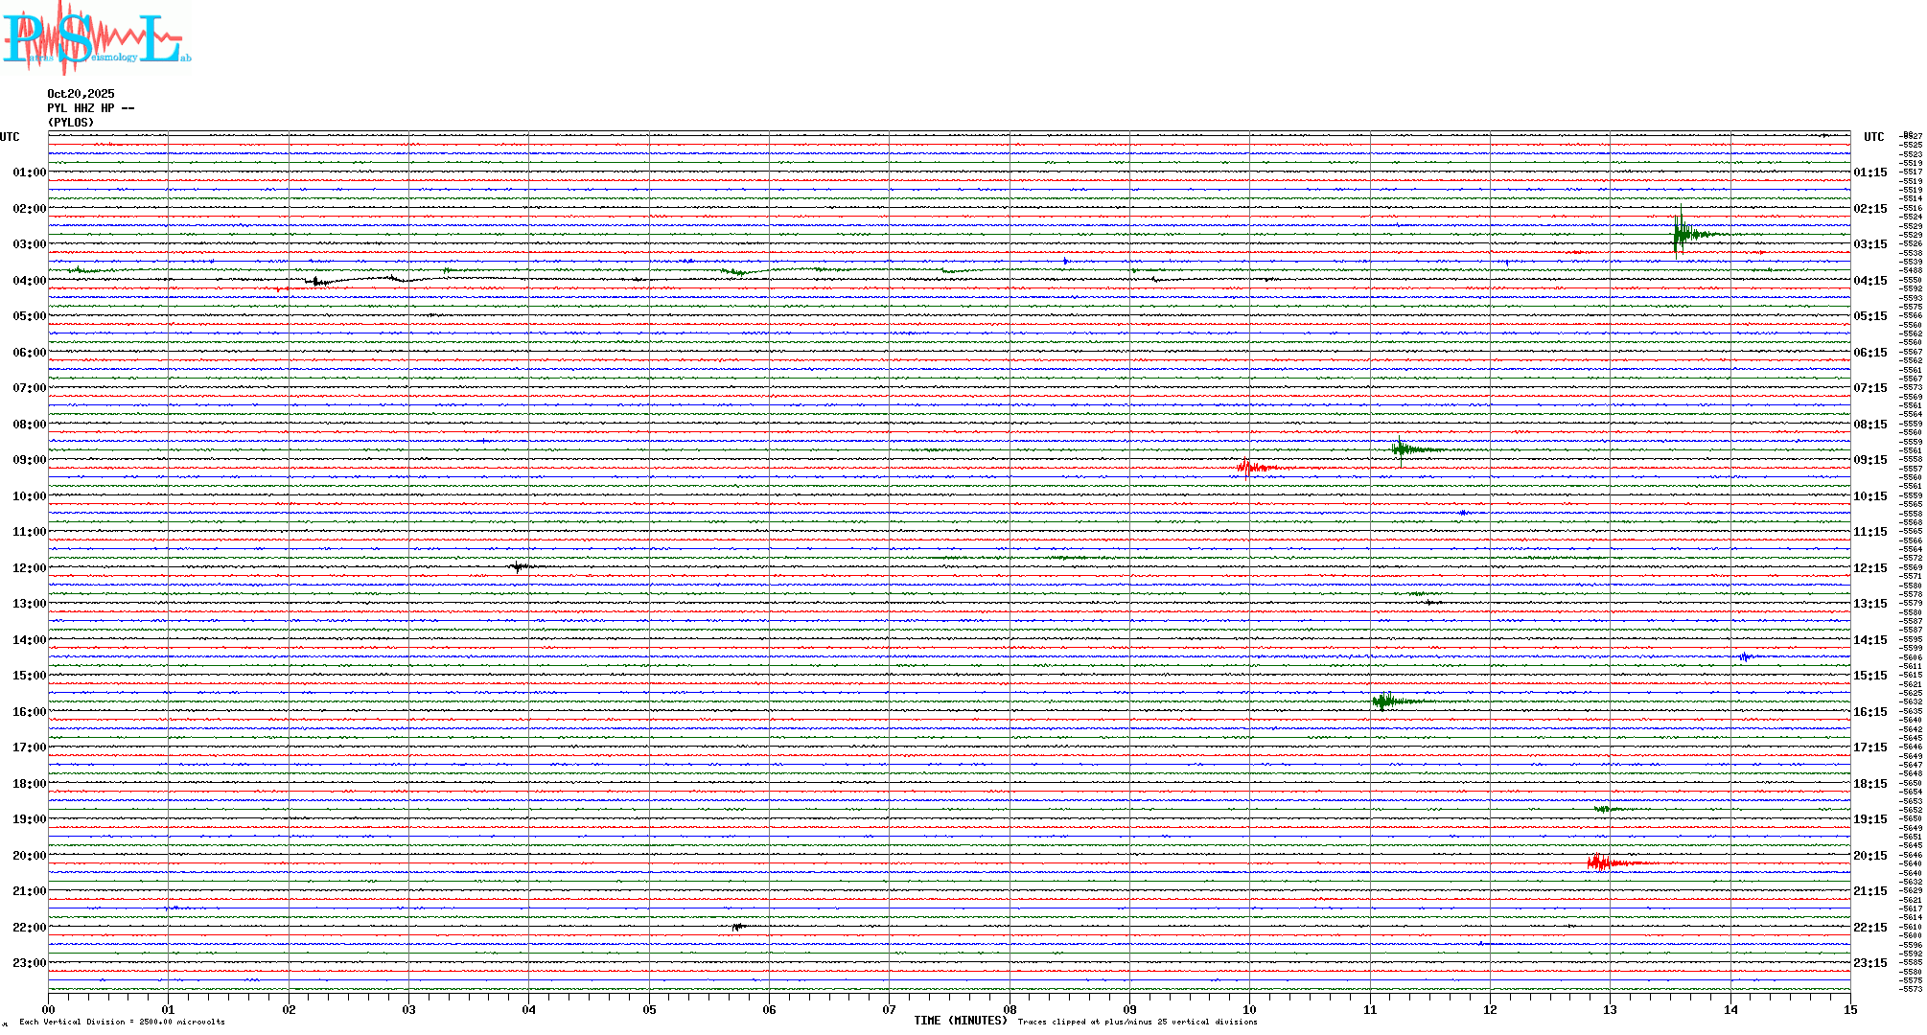Click the Oct20,2025 date label
1927x1035 pixels.
click(81, 94)
